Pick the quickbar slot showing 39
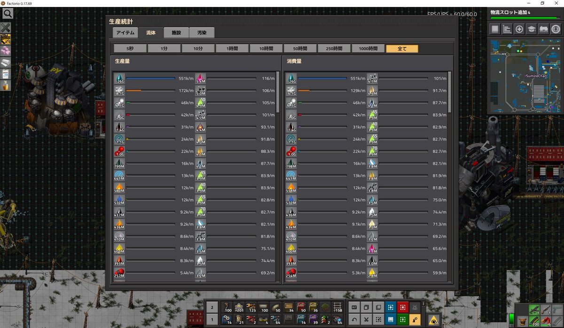 (x=312, y=320)
